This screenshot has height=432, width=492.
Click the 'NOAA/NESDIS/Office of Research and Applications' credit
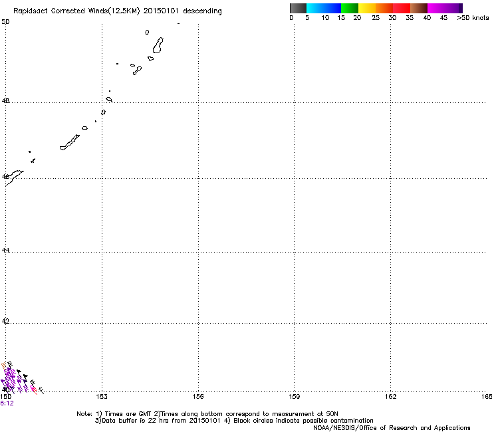(x=392, y=428)
